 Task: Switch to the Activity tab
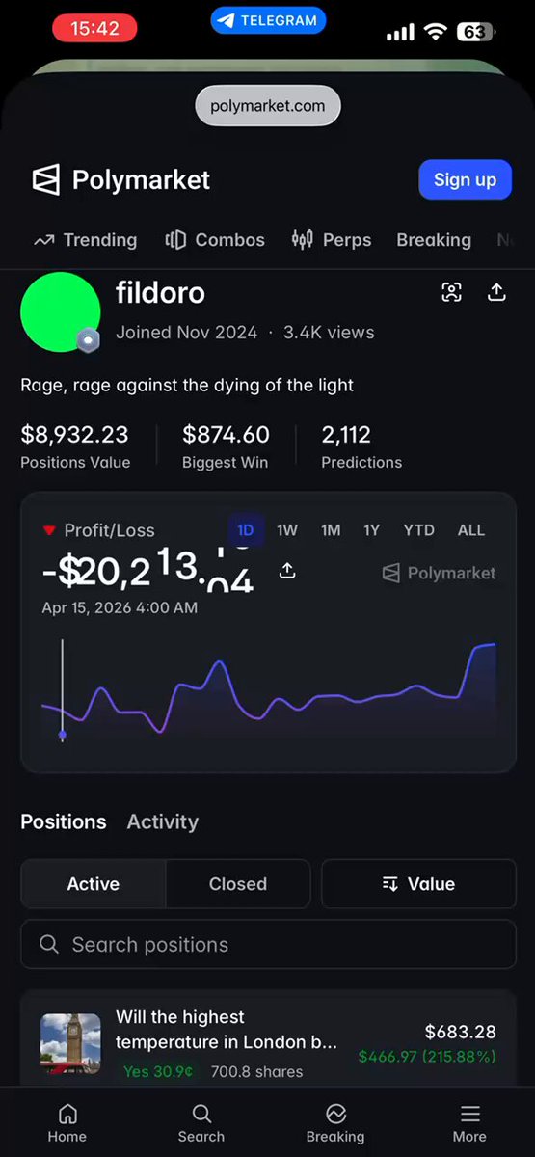[162, 821]
